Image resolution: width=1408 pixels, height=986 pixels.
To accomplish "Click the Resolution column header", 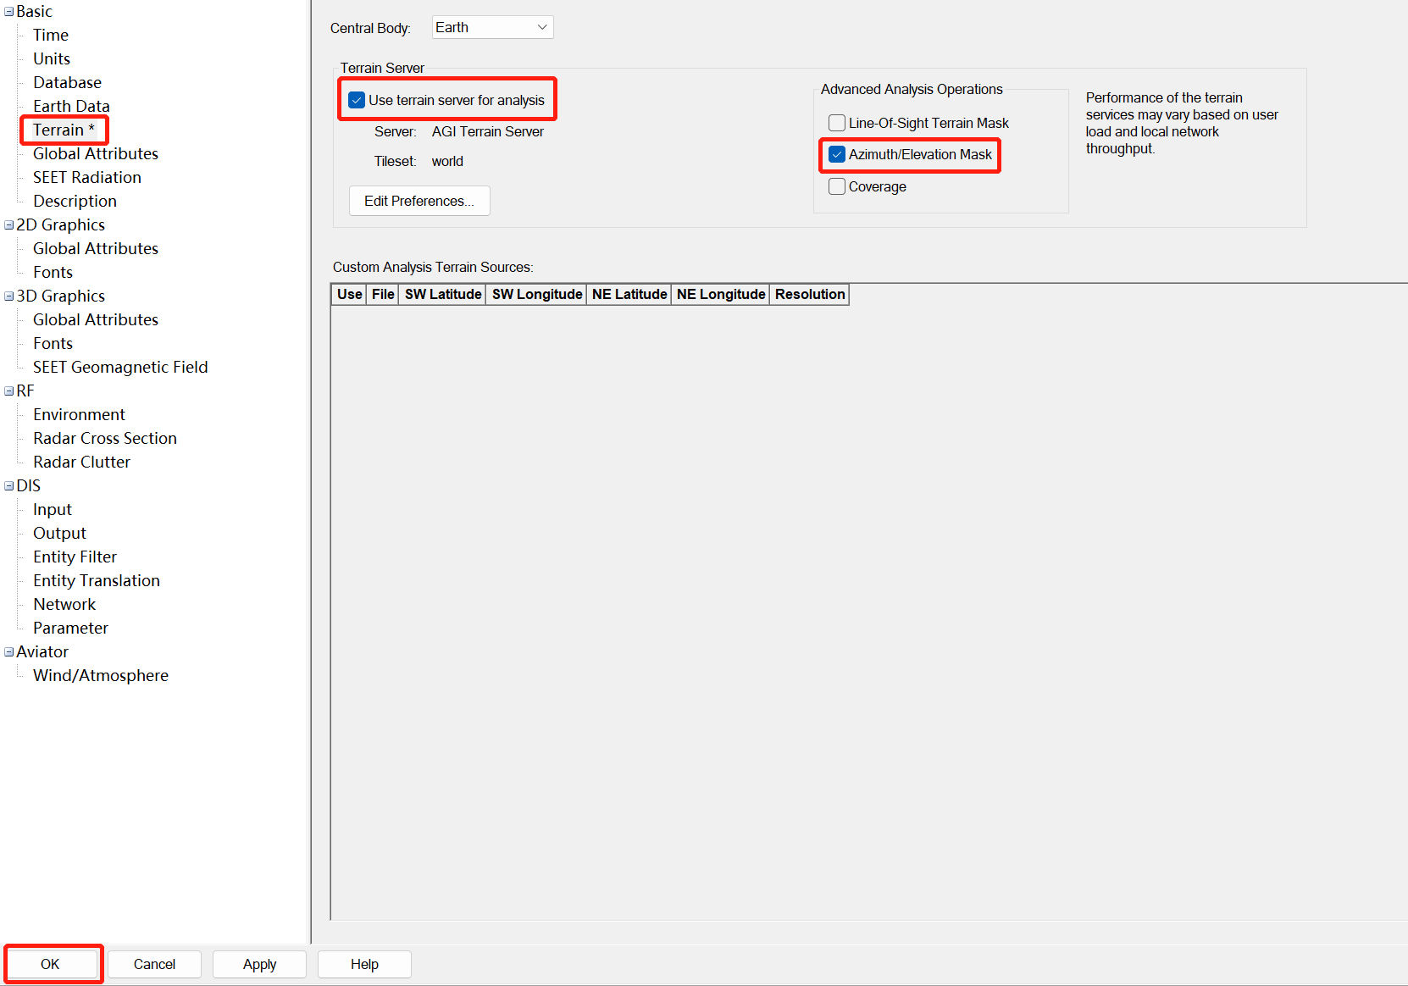I will click(x=810, y=294).
